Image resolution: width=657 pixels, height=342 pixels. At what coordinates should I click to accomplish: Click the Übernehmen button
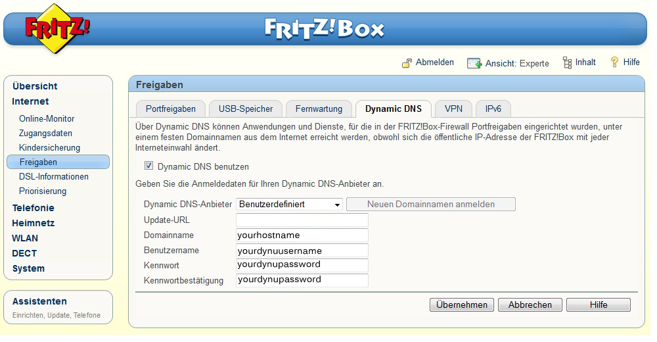point(462,305)
